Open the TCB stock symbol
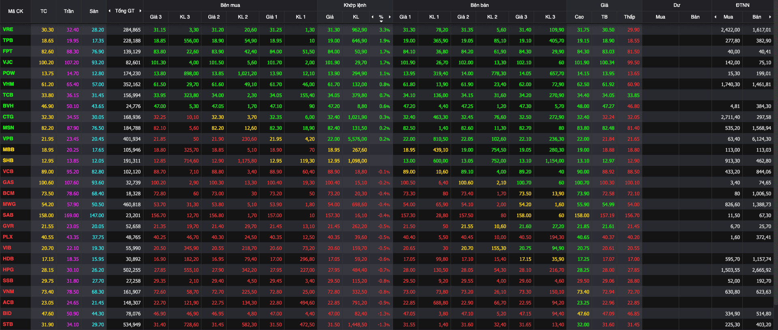Image resolution: width=778 pixels, height=330 pixels. (x=8, y=95)
